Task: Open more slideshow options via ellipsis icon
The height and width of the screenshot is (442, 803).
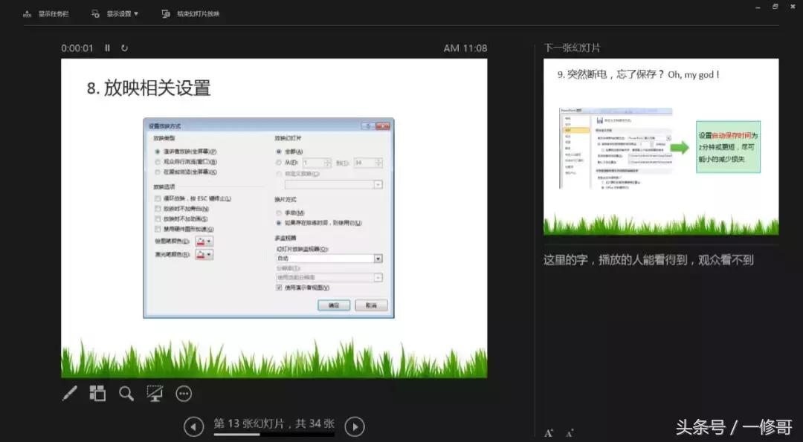Action: 183,394
